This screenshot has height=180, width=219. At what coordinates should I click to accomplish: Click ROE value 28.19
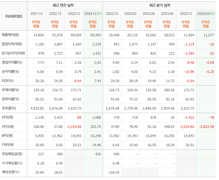(x=133, y=81)
